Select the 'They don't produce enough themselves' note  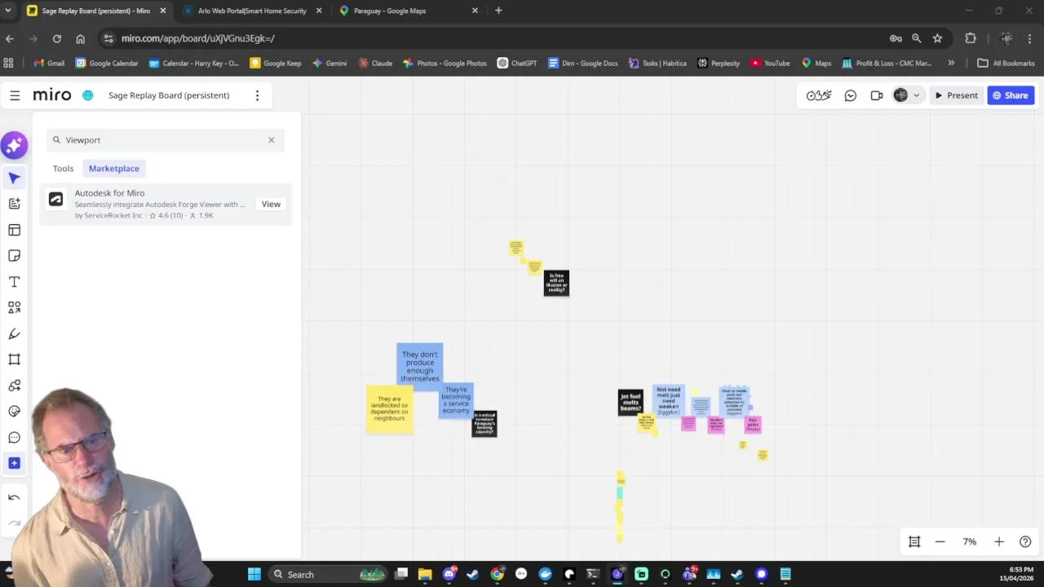[420, 366]
